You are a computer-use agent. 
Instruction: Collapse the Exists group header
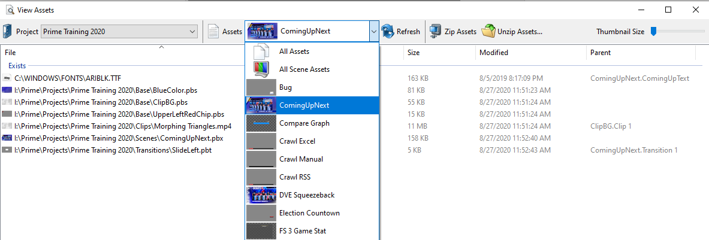(17, 66)
